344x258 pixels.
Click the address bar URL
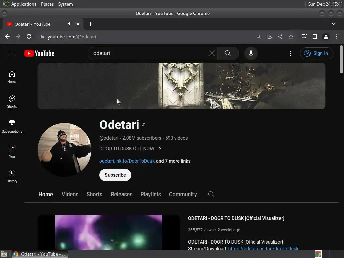pyautogui.click(x=72, y=37)
